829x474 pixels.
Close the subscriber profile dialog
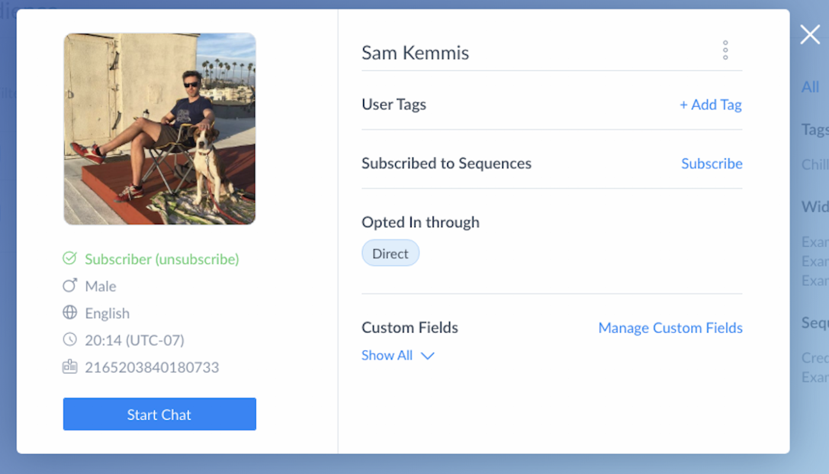(809, 35)
